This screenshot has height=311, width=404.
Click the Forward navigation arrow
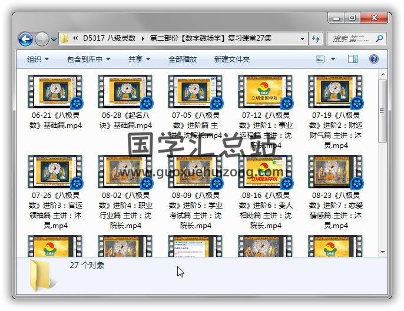click(x=42, y=39)
